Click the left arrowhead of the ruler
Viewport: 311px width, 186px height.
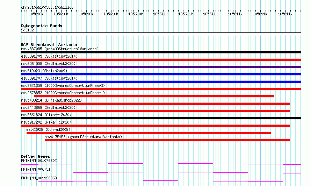click(x=22, y=11)
